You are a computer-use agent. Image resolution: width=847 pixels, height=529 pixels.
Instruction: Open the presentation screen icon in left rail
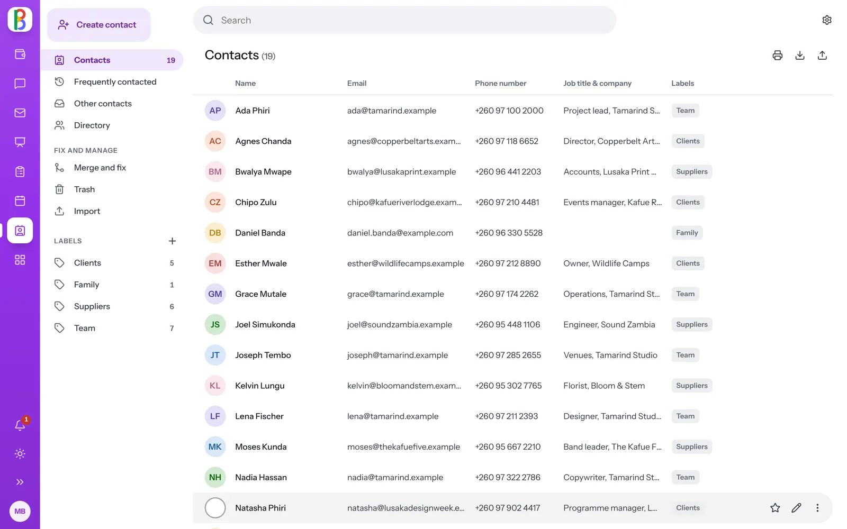[x=20, y=142]
